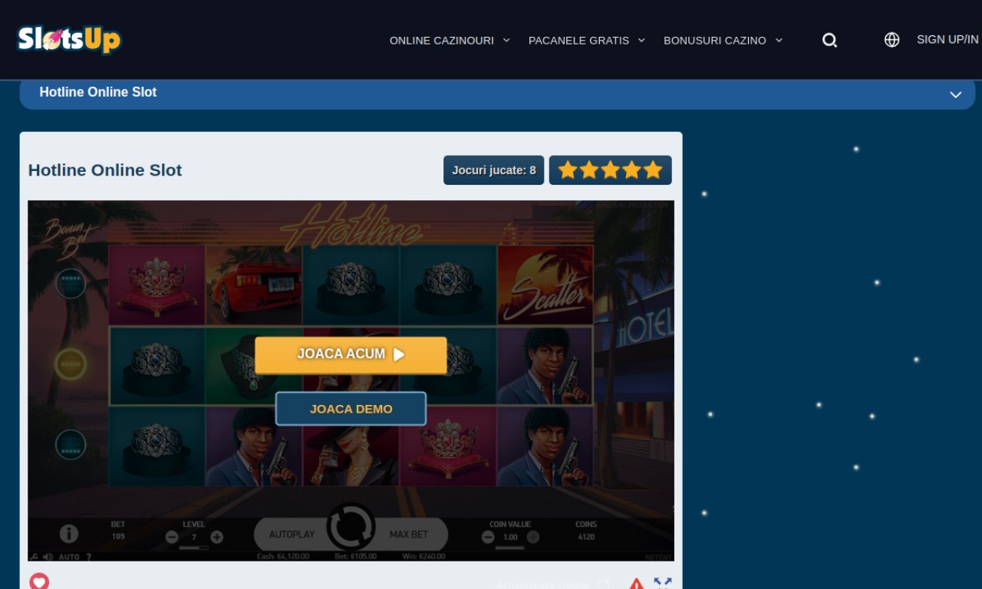
Task: Click the red sports car symbol
Action: [253, 285]
